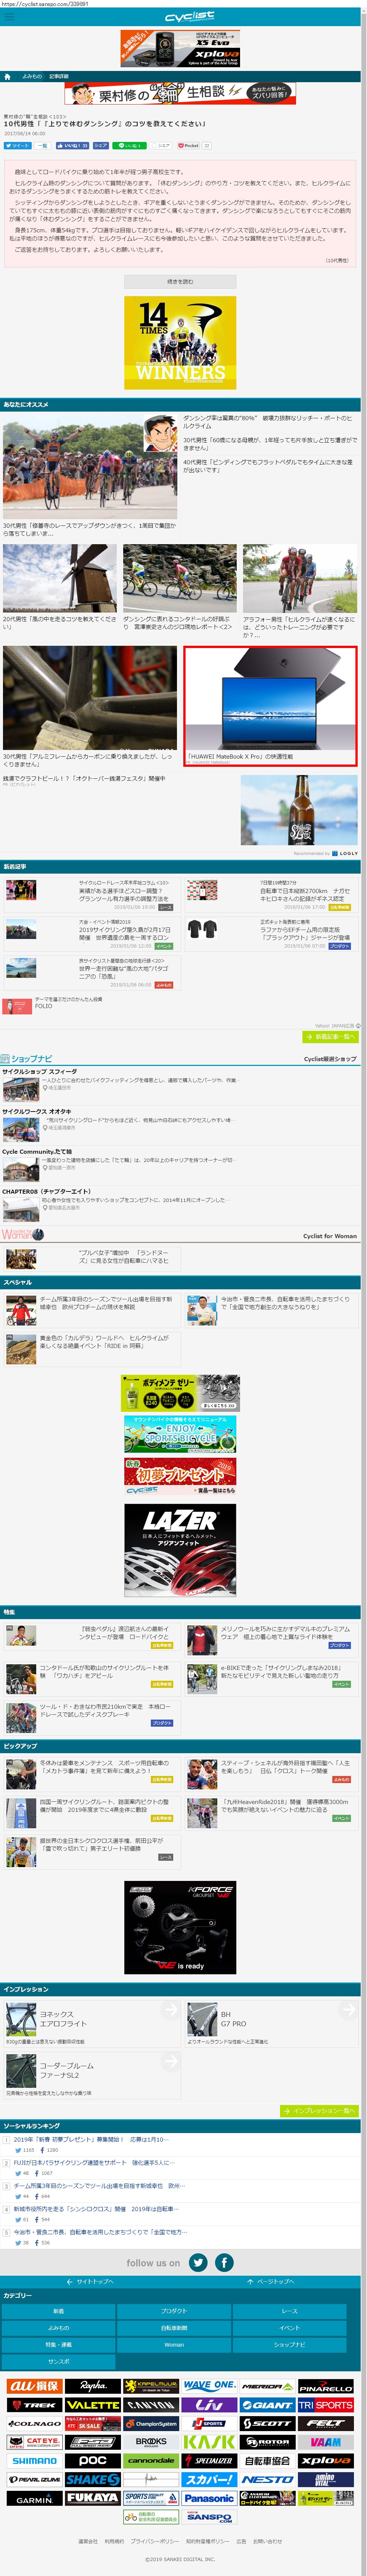Image resolution: width=367 pixels, height=2576 pixels.
Task: Open the ボディメンテ ゼリー banner
Action: (180, 1393)
